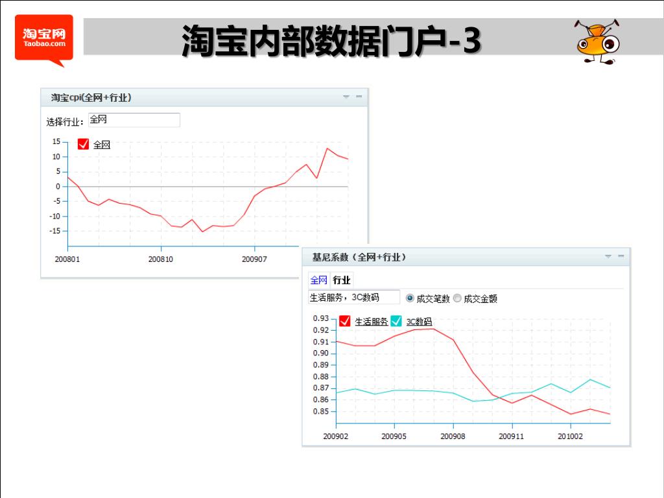Click the -15 y-axis value in cpi chart
The height and width of the screenshot is (498, 664).
(x=55, y=231)
